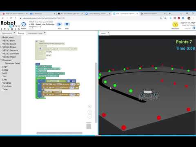Click the Time 0:08 timer text

[x=185, y=48]
